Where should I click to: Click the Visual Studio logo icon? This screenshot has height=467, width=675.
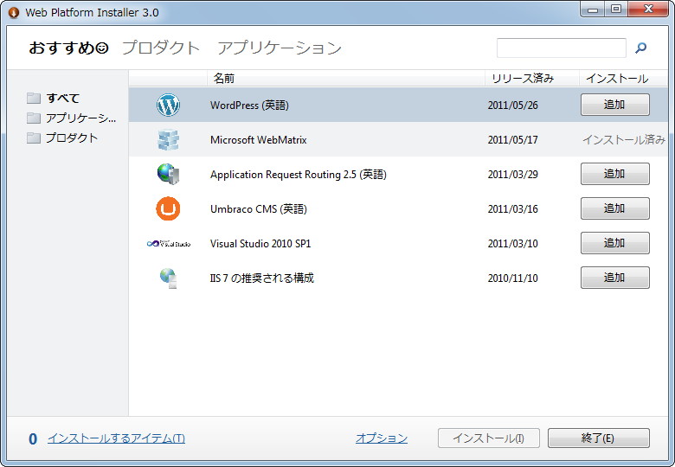(169, 244)
